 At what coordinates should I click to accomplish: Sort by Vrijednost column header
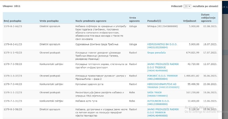click(x=190, y=21)
